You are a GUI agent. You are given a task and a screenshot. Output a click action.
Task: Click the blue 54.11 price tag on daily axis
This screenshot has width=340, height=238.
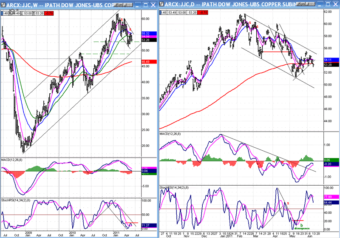tap(331, 60)
